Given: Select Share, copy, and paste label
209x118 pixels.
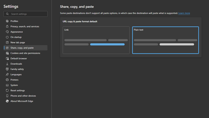Looking at the screenshot, I should pos(22,48).
